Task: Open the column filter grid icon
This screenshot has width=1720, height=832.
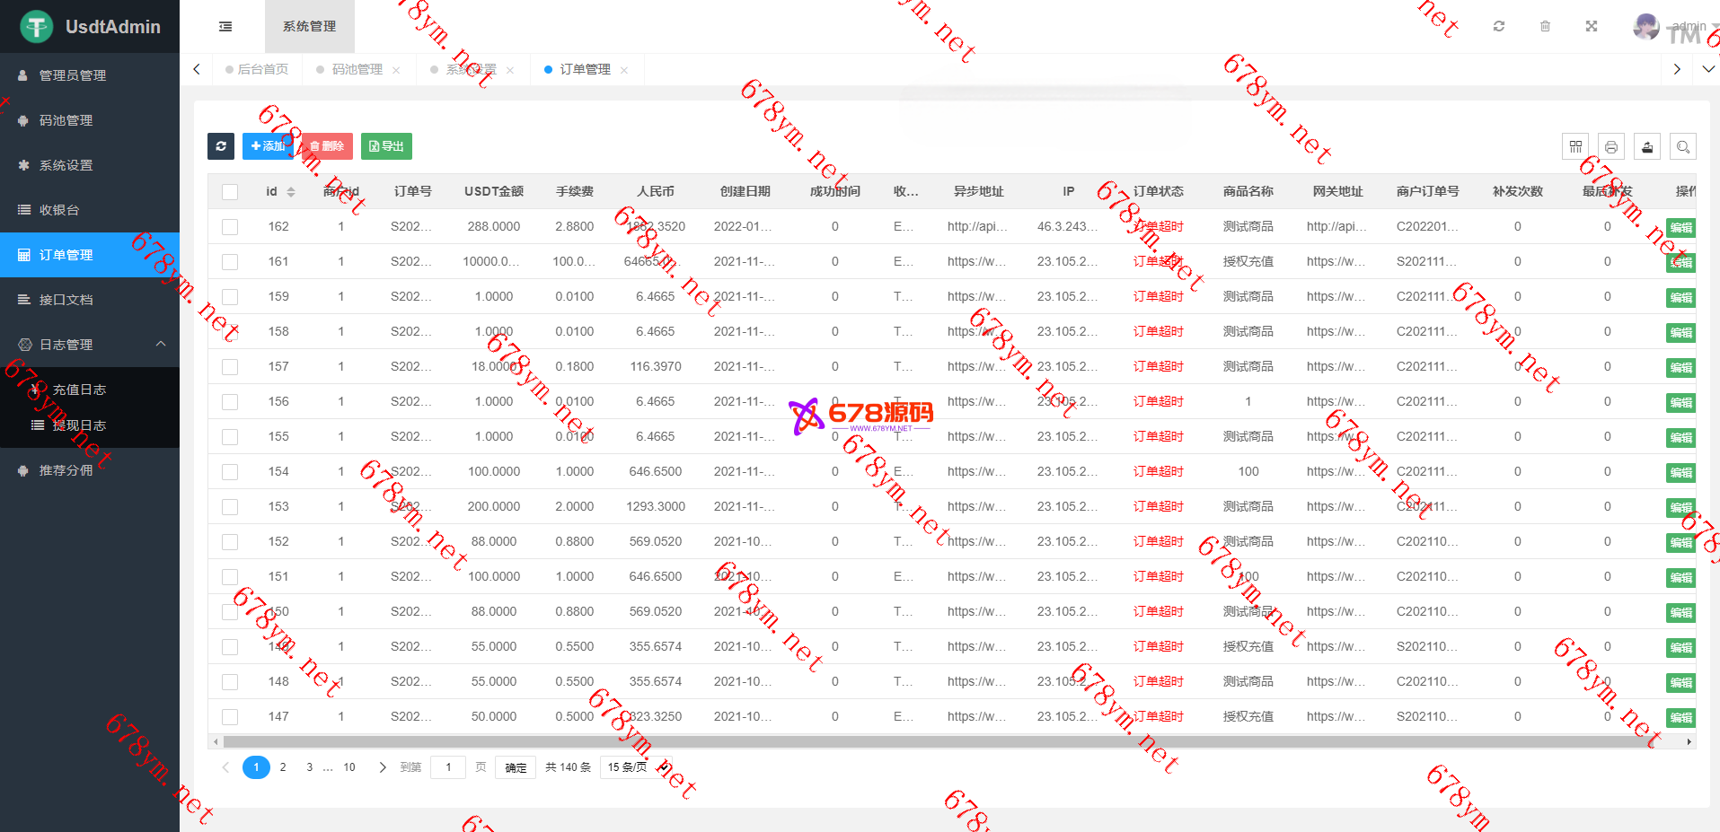Action: tap(1575, 146)
